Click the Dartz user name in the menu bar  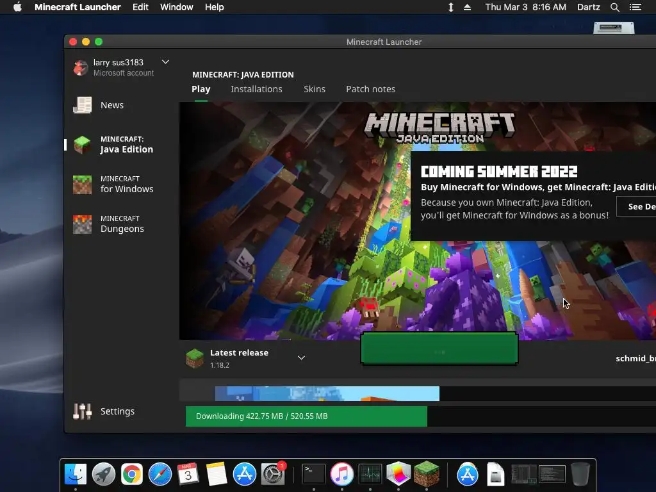click(x=589, y=7)
